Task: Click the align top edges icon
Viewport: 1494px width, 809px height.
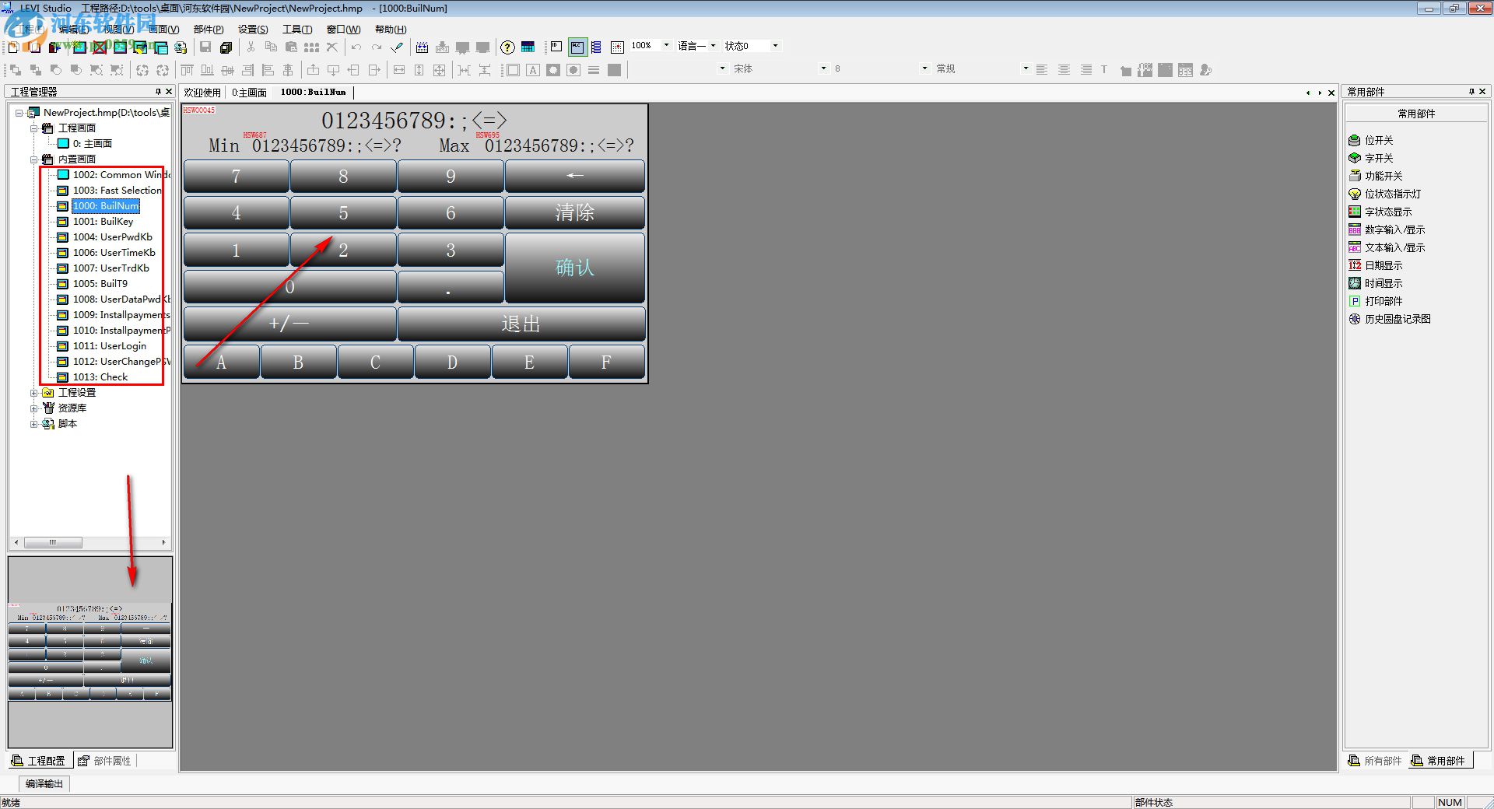Action: coord(187,70)
